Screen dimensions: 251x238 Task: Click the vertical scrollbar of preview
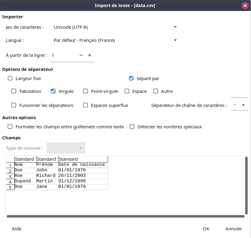pos(246,185)
